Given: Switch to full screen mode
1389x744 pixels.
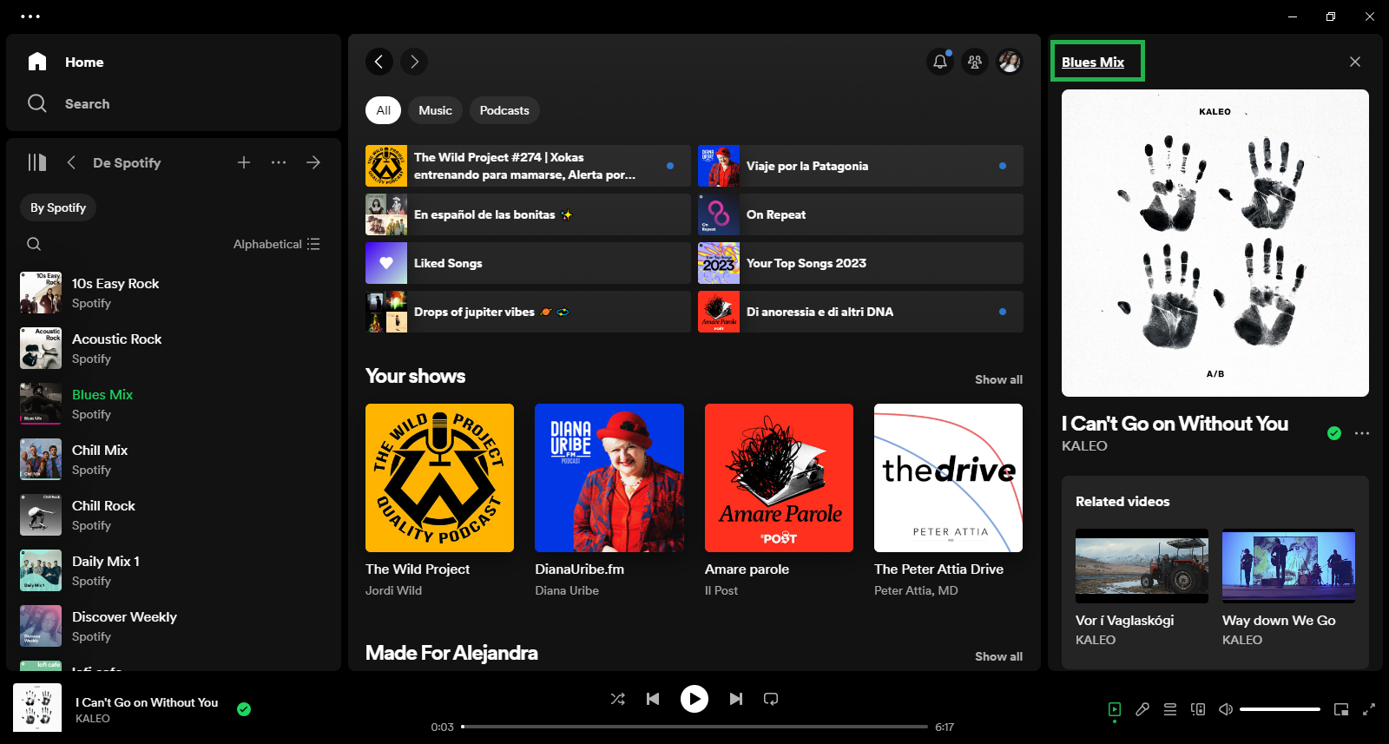Looking at the screenshot, I should 1369,709.
